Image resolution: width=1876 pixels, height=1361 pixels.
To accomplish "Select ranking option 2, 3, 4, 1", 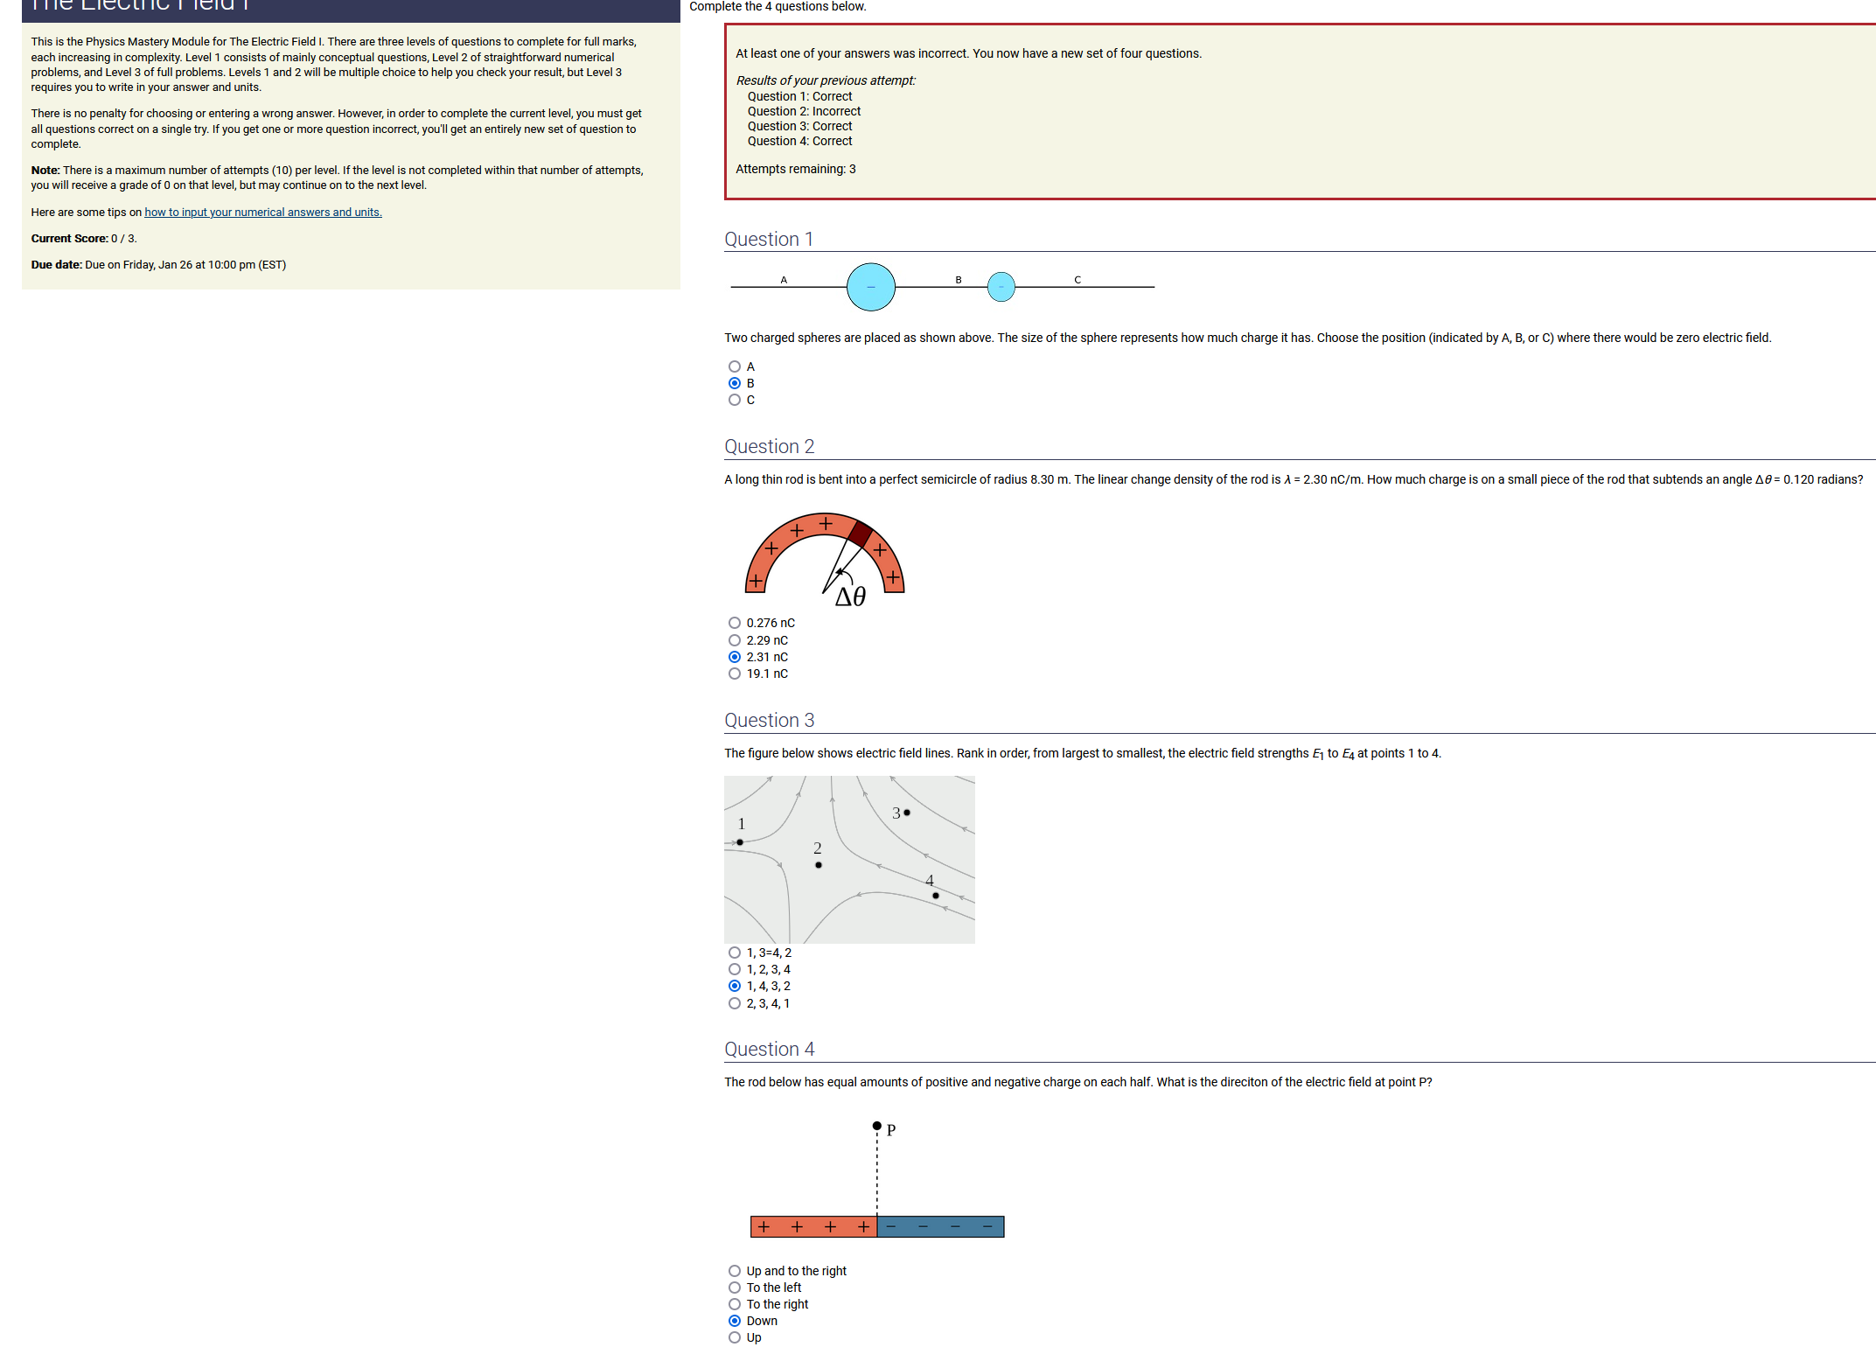I will click(735, 1003).
